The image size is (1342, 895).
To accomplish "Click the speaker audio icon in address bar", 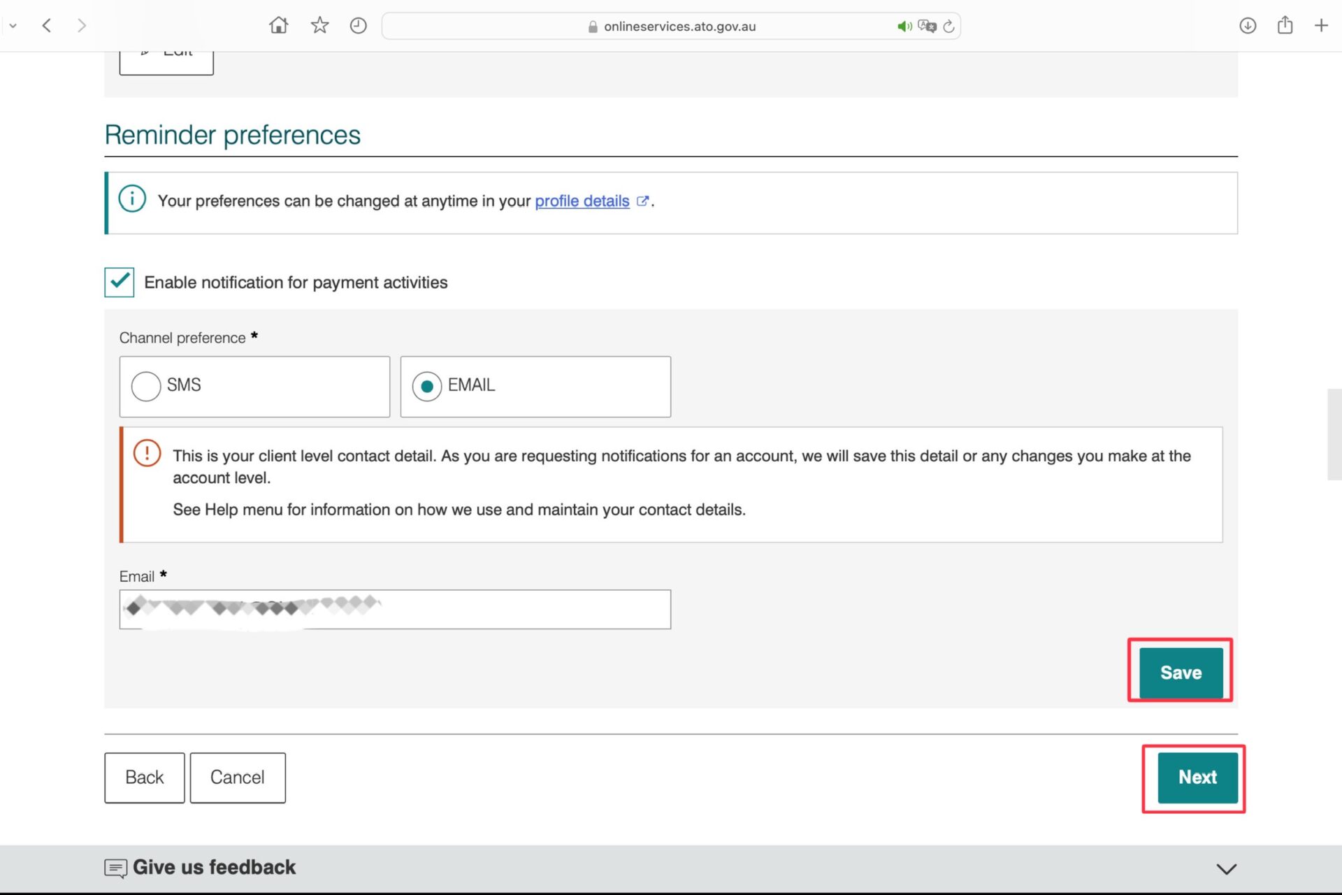I will point(904,27).
